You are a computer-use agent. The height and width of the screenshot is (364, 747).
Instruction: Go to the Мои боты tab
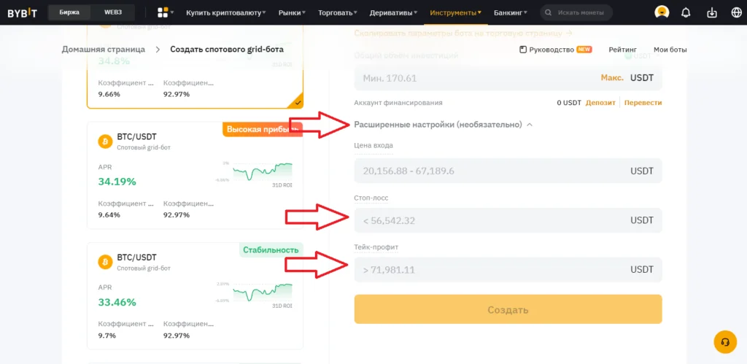pyautogui.click(x=670, y=50)
